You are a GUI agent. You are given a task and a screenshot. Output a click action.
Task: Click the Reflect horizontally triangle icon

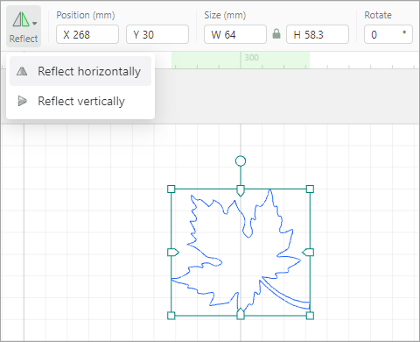coord(22,71)
